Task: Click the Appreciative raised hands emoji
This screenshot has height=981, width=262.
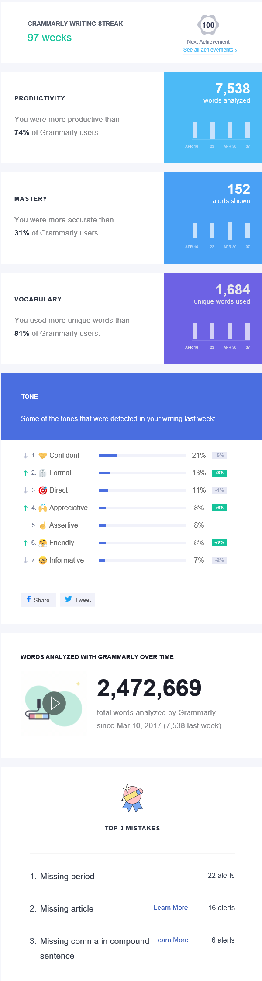Action: pos(43,508)
